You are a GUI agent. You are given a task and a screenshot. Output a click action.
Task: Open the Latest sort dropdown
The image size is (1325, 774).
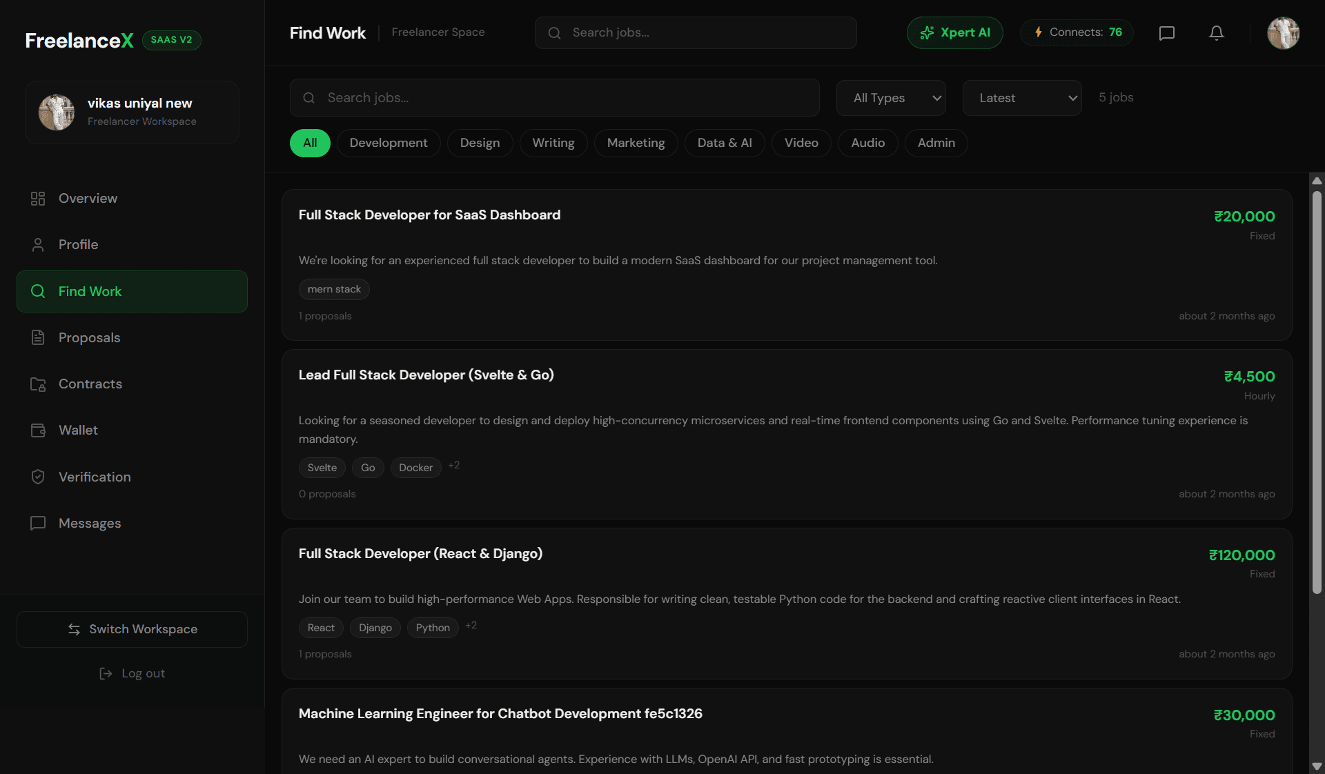pyautogui.click(x=1021, y=98)
